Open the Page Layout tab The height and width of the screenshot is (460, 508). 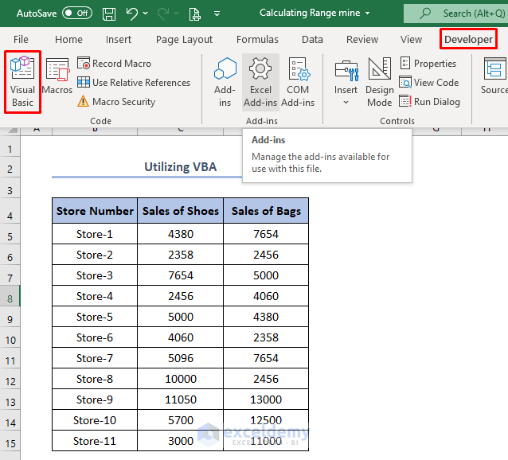tap(184, 40)
